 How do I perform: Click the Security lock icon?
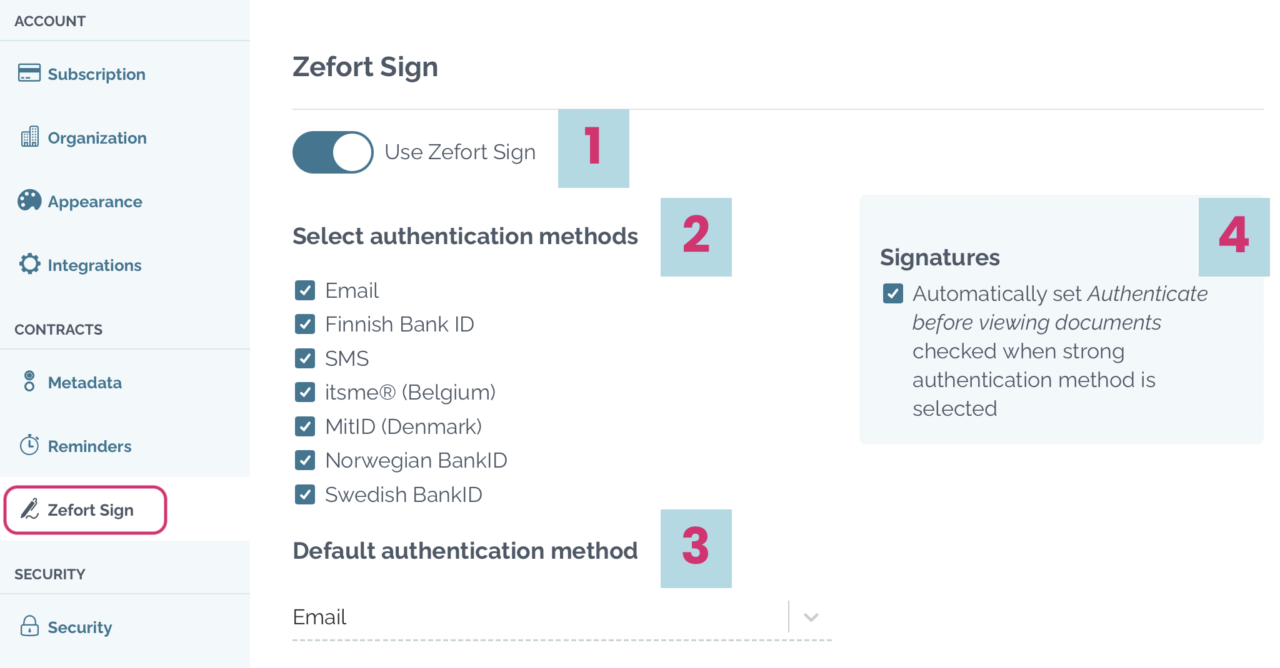30,626
